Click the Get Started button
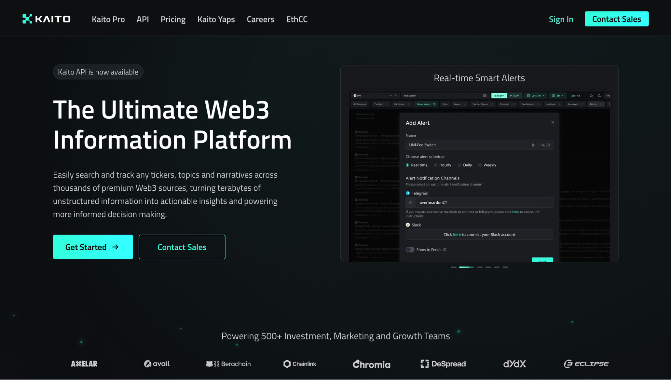 pyautogui.click(x=93, y=247)
